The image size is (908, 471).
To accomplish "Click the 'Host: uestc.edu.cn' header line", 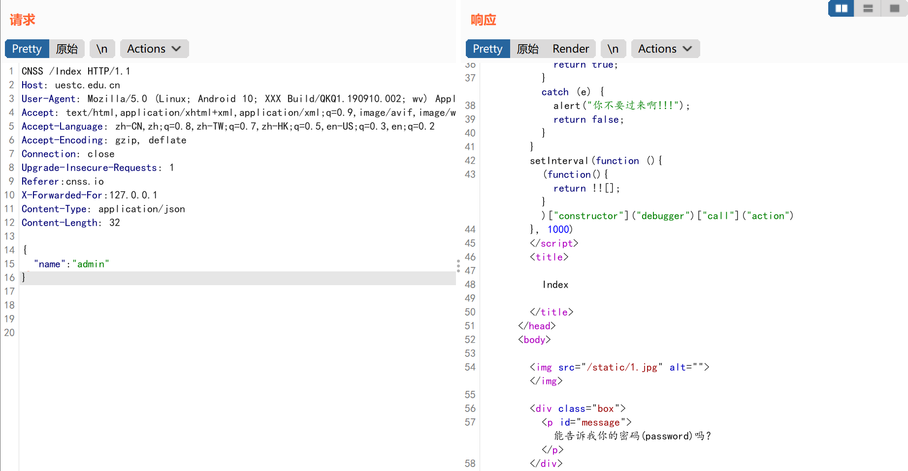I will click(71, 85).
